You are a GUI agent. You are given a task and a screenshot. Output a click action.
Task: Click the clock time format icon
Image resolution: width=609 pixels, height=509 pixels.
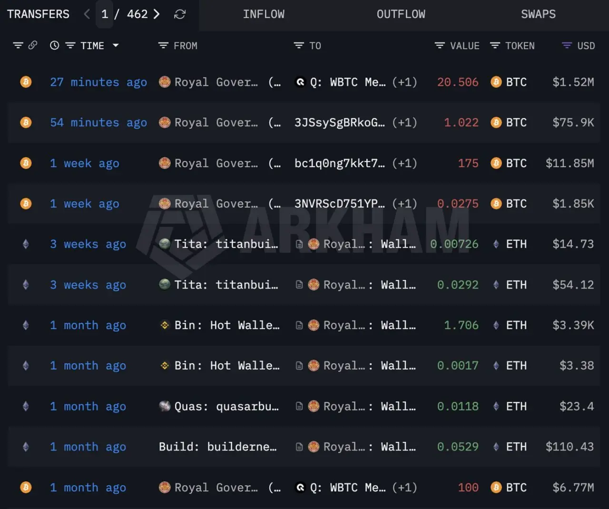pyautogui.click(x=55, y=45)
